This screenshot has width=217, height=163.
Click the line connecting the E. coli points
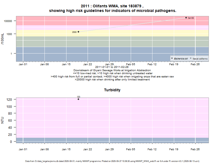coord(130,25)
